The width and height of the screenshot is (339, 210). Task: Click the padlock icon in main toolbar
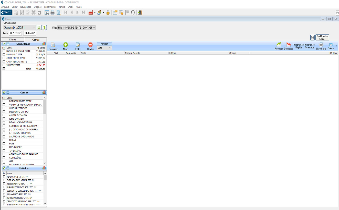[108, 12]
